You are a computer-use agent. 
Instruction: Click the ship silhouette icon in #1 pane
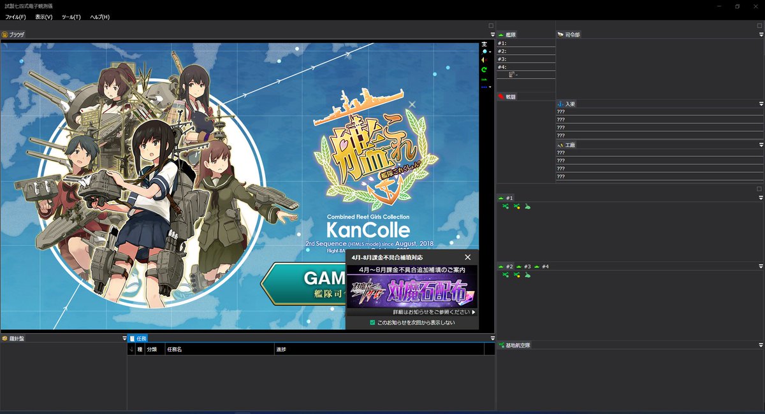(528, 206)
